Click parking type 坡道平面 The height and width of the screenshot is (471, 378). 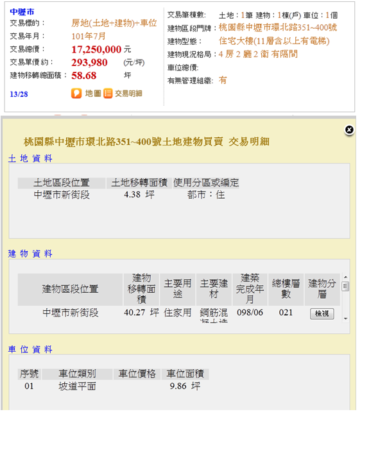tap(77, 386)
